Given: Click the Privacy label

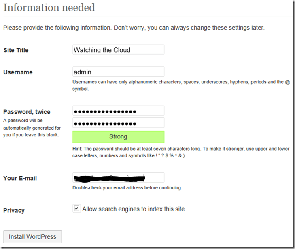Looking at the screenshot, I should pyautogui.click(x=14, y=211).
